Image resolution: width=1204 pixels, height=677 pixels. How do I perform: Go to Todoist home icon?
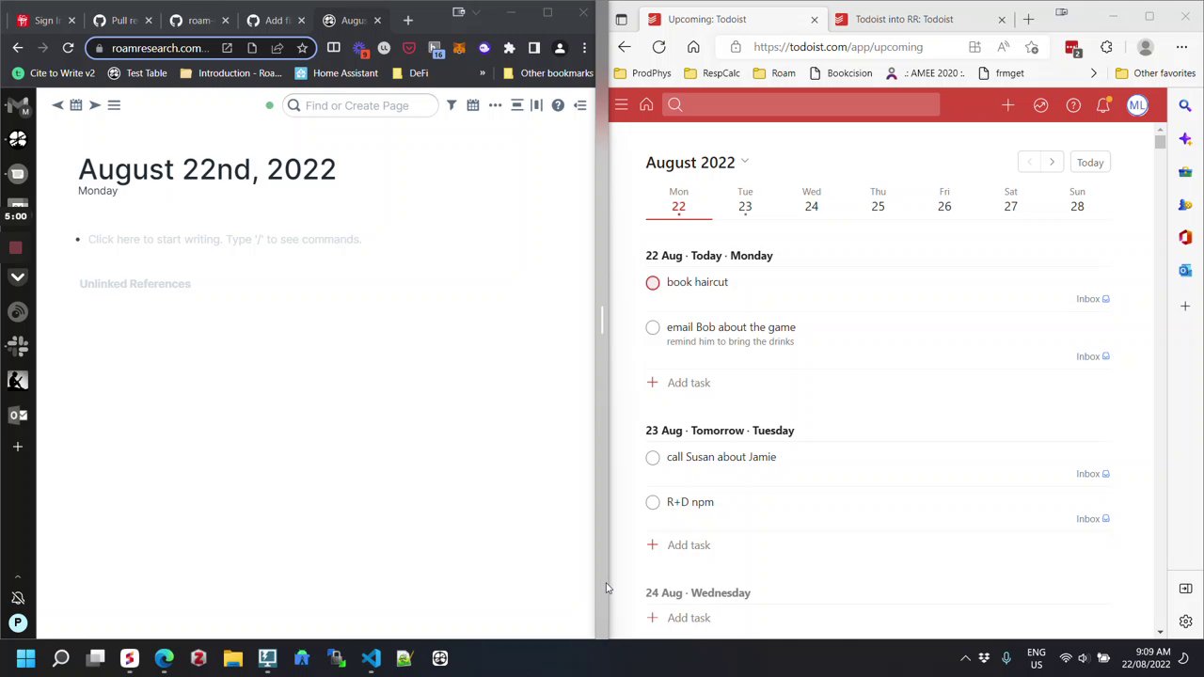(x=646, y=105)
